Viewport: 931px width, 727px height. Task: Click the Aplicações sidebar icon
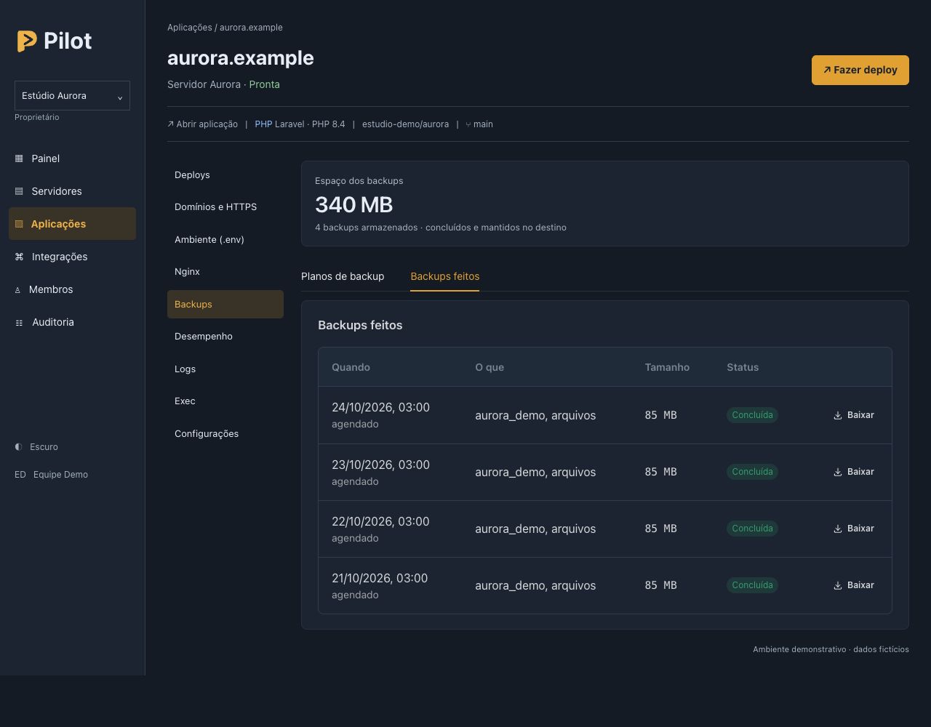click(x=19, y=224)
